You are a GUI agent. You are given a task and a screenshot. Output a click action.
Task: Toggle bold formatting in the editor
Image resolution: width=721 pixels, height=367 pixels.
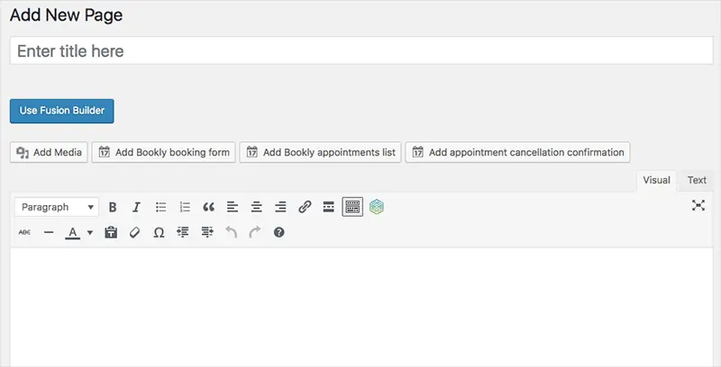112,208
